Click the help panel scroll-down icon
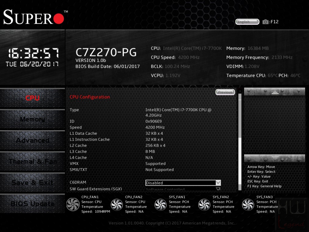 pyautogui.click(x=275, y=158)
